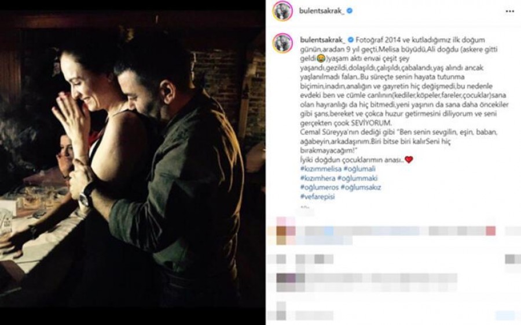521x325 pixels.
Task: Click verified badge in the caption
Action: (351, 40)
